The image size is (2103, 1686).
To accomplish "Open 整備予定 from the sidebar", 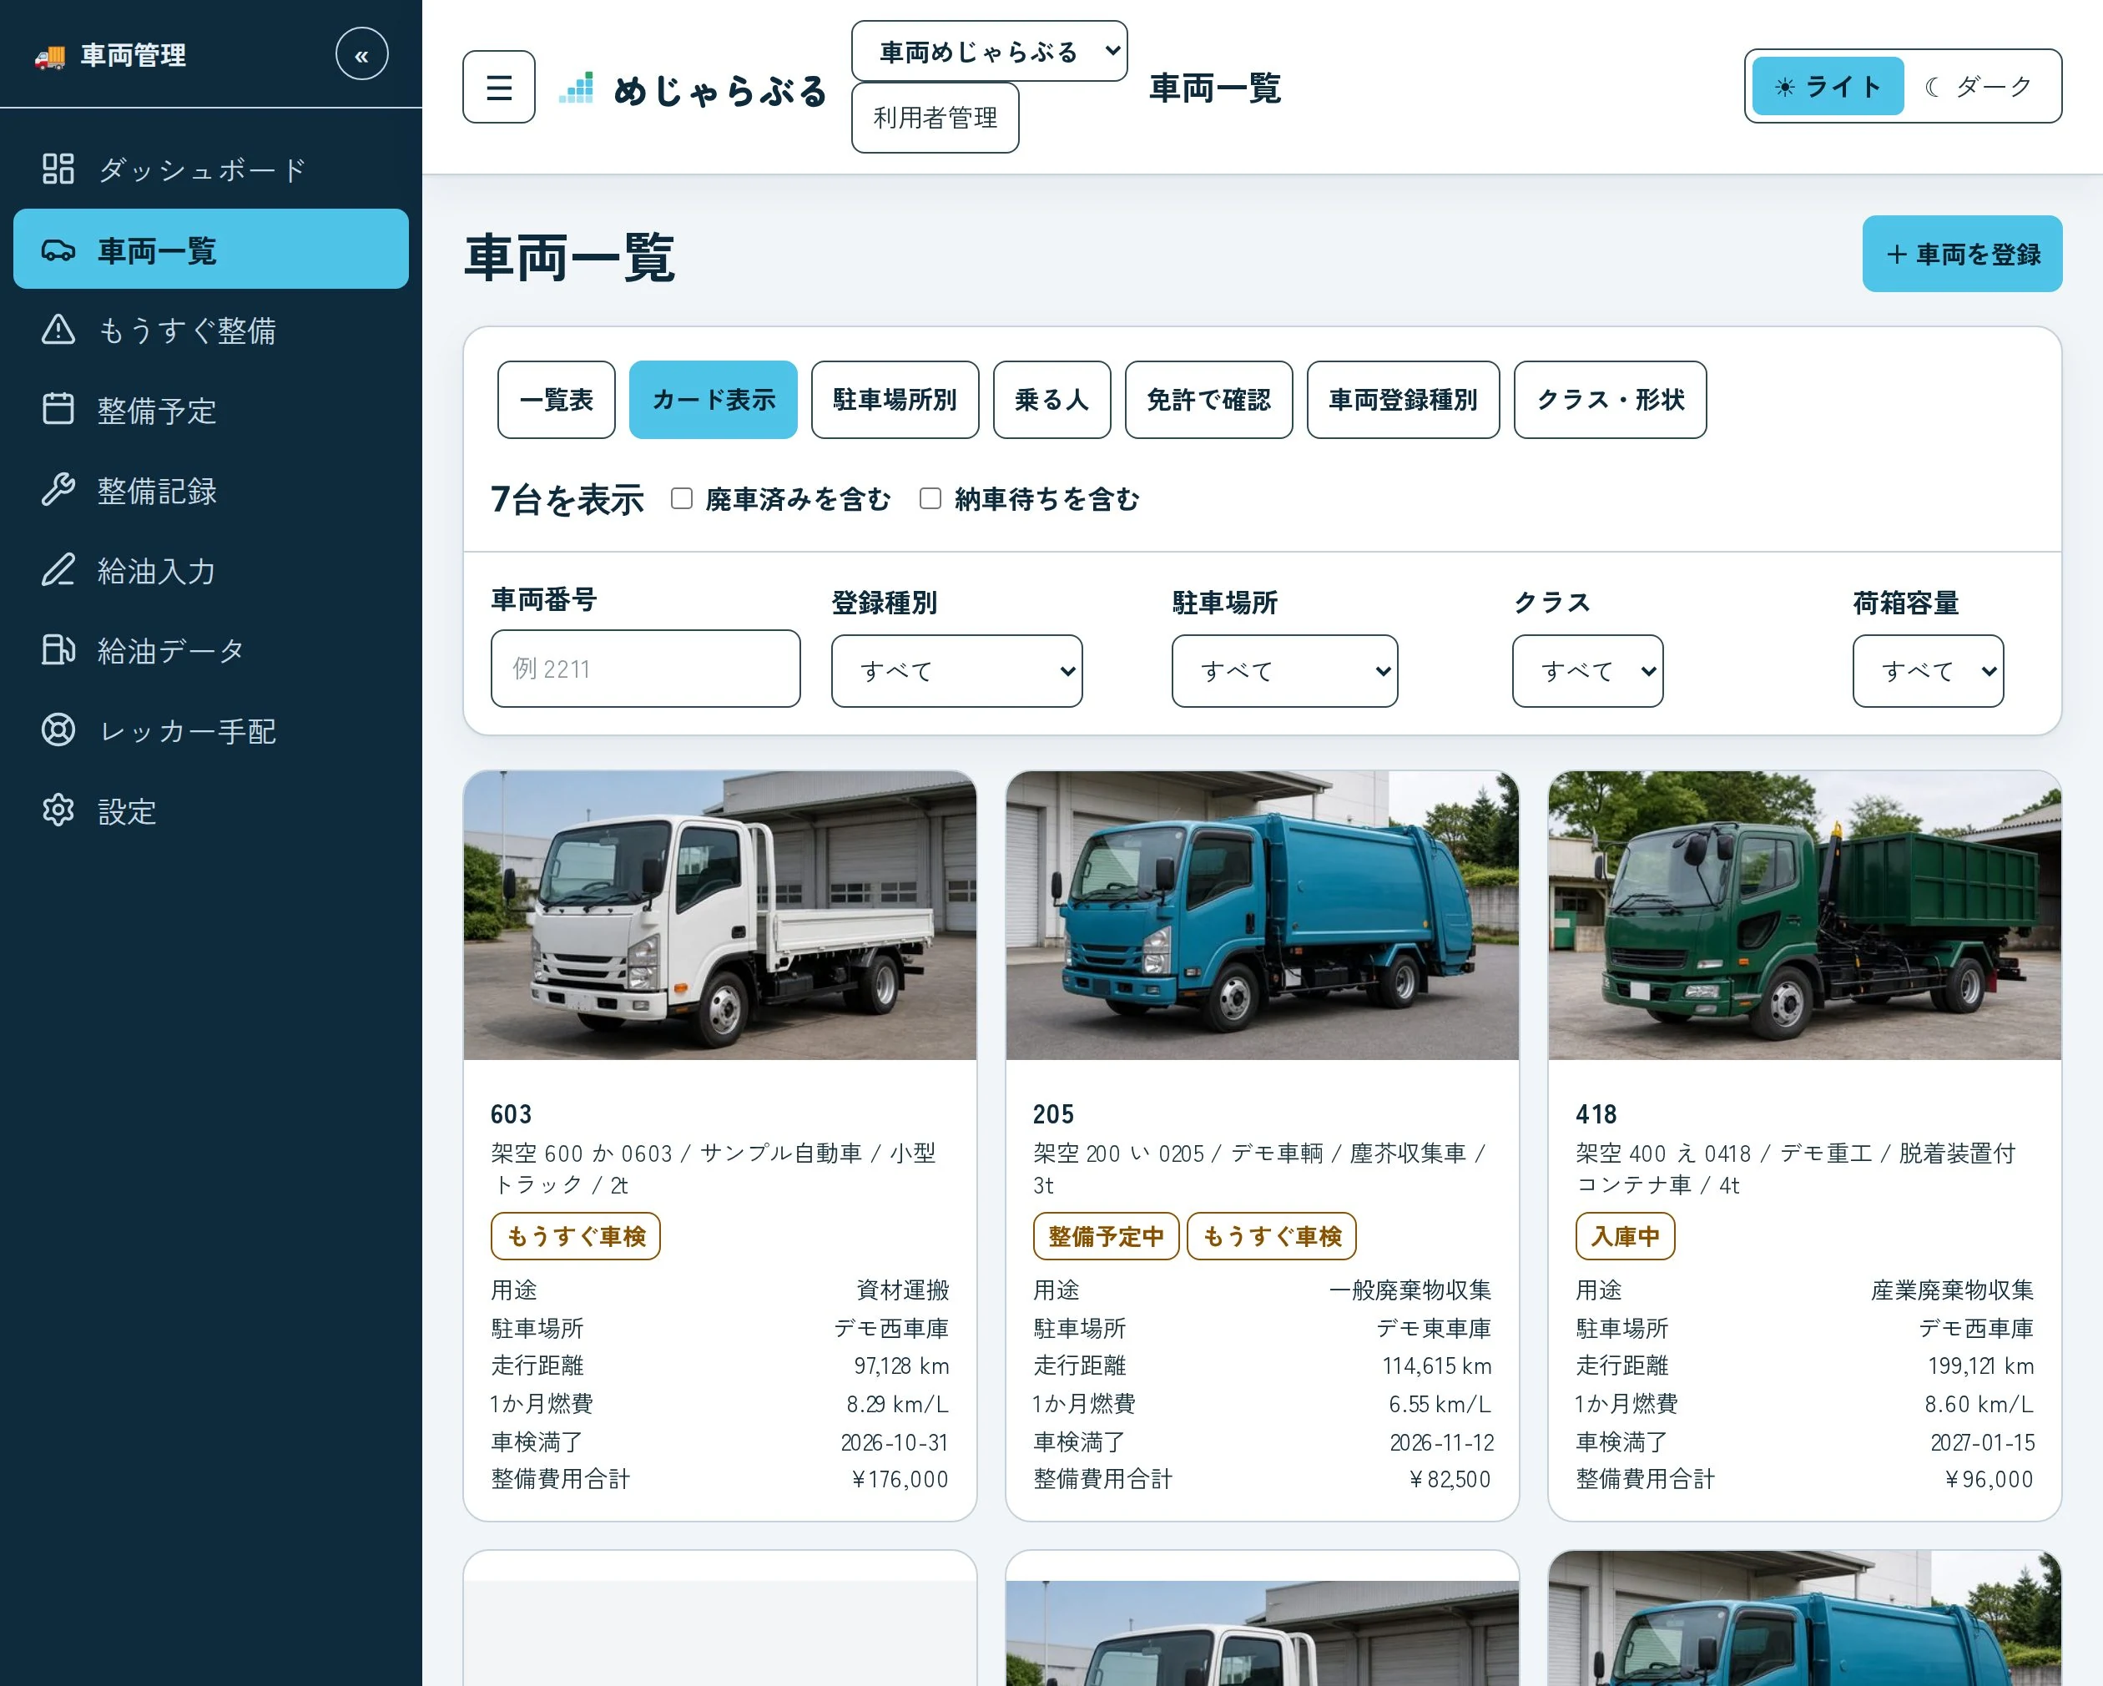I will (x=210, y=410).
